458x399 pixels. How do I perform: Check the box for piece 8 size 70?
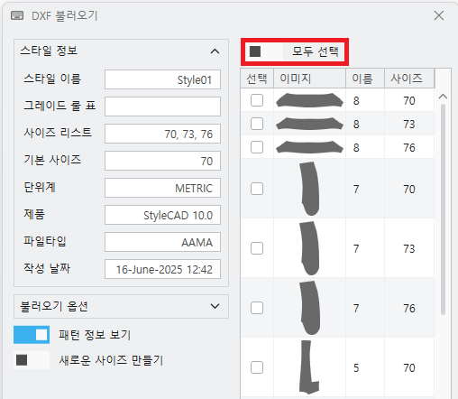click(x=257, y=100)
